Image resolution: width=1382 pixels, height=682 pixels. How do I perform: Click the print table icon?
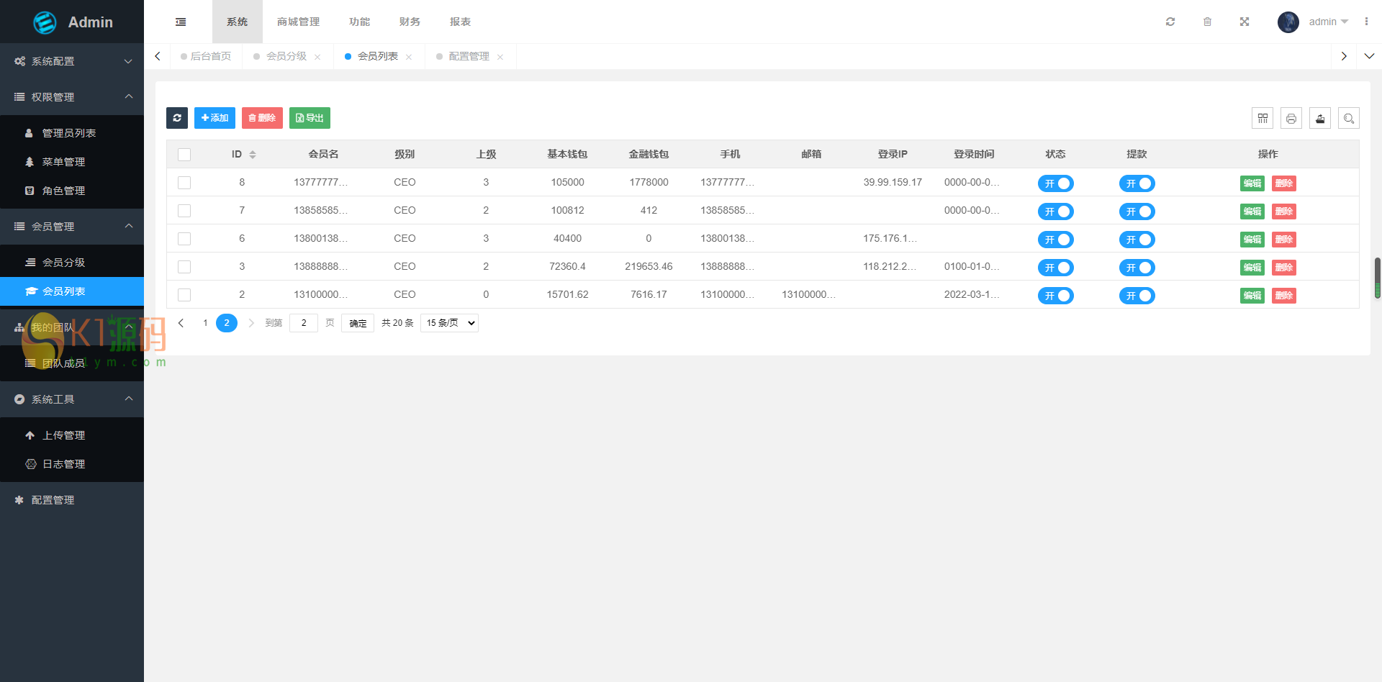point(1291,118)
